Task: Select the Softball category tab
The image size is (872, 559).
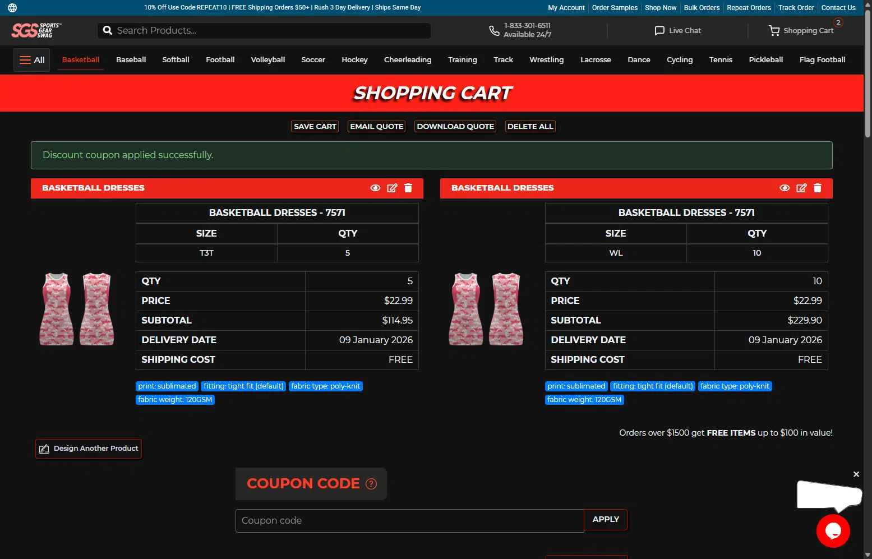Action: (176, 60)
